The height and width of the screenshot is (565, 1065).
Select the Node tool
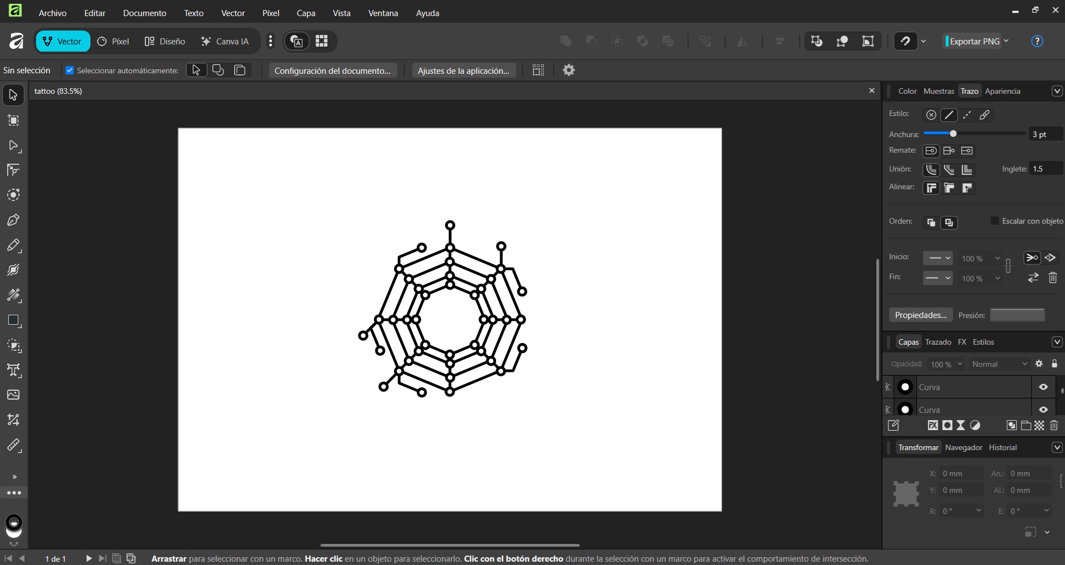pyautogui.click(x=13, y=145)
